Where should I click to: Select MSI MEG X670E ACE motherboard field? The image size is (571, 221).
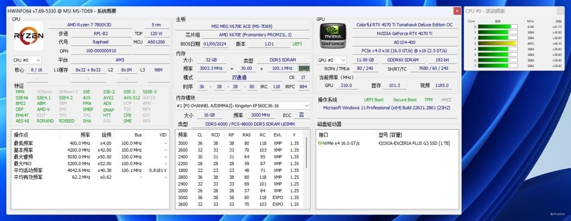click(242, 26)
